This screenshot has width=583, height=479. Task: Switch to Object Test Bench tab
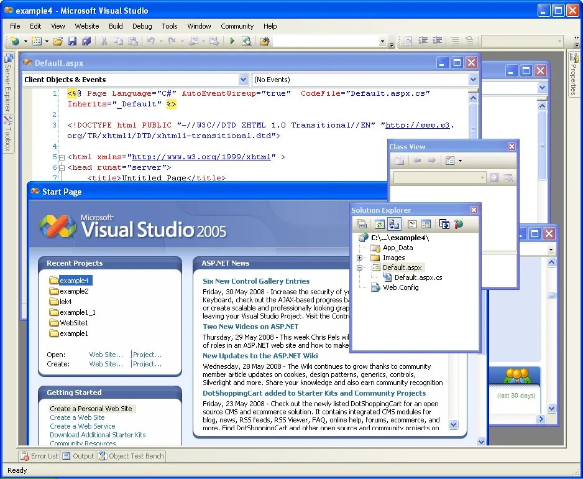[131, 456]
